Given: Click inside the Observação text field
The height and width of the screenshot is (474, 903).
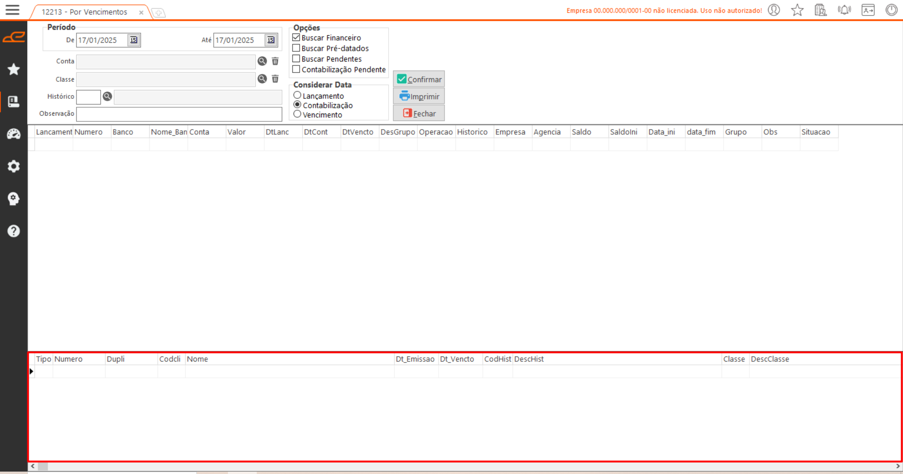Looking at the screenshot, I should click(x=179, y=114).
